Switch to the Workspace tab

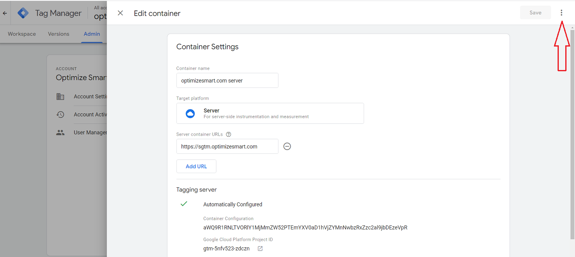(x=22, y=34)
